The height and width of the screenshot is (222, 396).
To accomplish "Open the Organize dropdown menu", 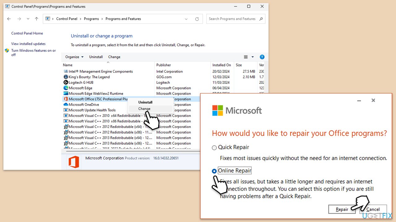I will tap(74, 57).
